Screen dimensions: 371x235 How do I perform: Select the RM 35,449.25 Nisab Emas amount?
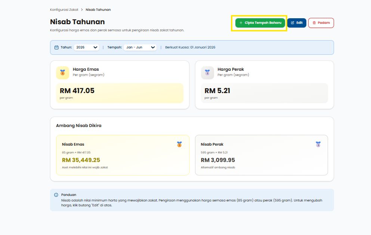(81, 160)
